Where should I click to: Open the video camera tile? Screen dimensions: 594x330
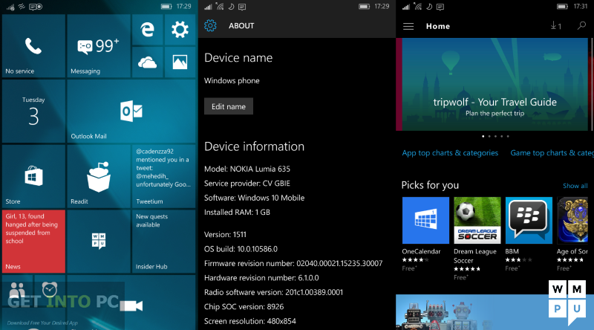point(131,302)
